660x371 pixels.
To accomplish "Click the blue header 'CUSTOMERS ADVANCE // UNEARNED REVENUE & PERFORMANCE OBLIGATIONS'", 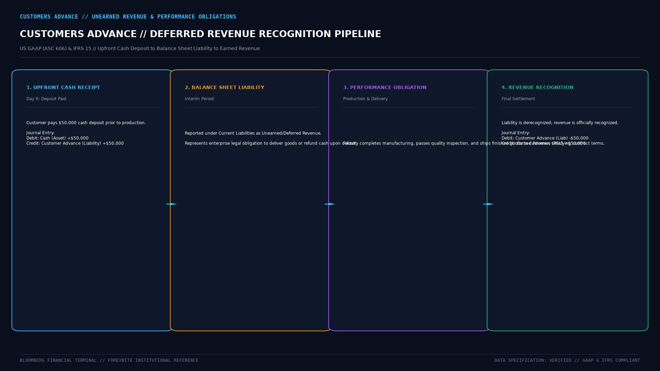I will [128, 17].
